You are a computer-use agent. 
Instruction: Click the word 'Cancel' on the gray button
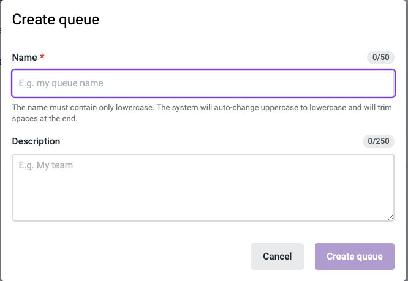[278, 257]
